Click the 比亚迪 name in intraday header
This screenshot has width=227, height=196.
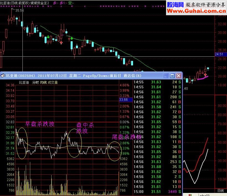click(24, 82)
